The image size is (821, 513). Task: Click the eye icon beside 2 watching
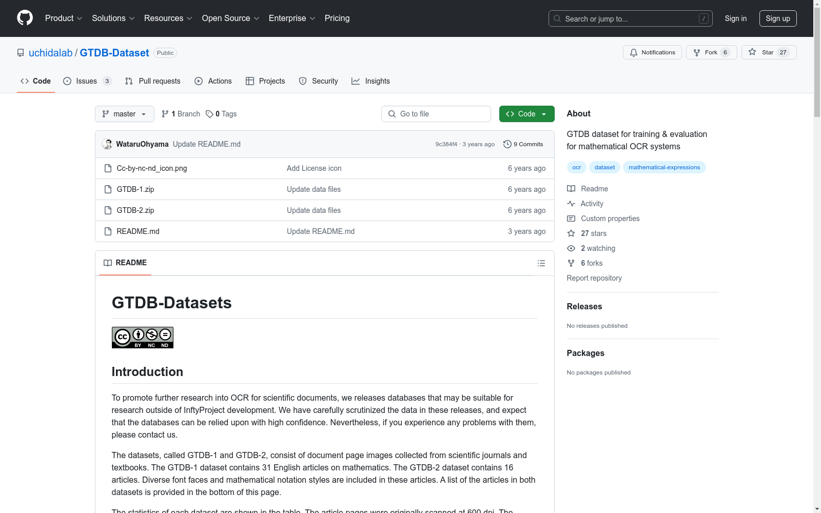point(571,248)
